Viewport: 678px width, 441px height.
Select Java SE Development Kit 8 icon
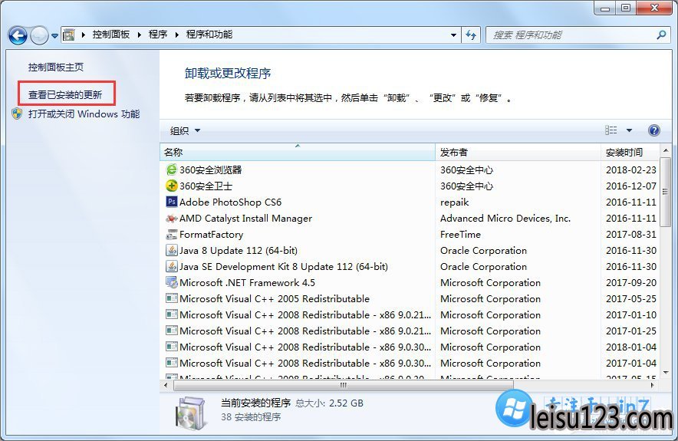pyautogui.click(x=172, y=266)
